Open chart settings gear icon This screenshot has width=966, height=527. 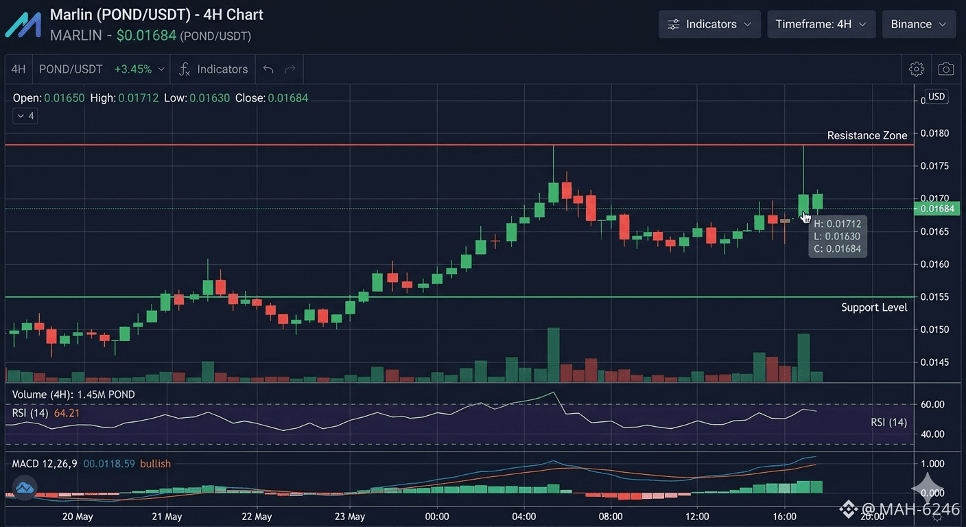click(917, 69)
